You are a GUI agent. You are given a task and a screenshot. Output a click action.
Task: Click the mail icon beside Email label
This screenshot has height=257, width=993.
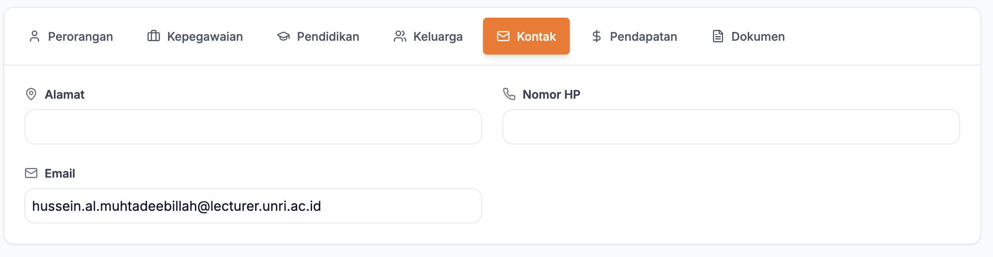click(x=30, y=173)
